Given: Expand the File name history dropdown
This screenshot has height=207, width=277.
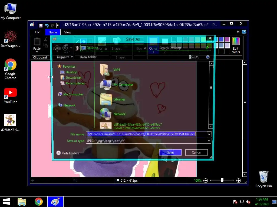Looking at the screenshot, I should coord(209,134).
